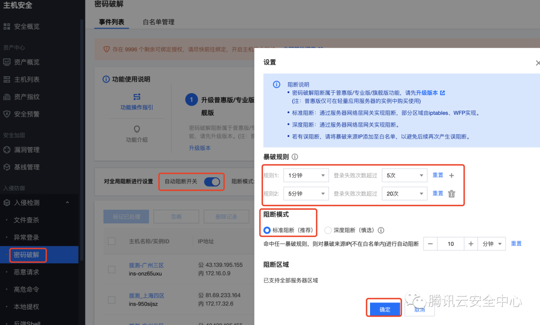Image resolution: width=540 pixels, height=325 pixels.
Task: Check the select-all checkbox in table header
Action: [x=111, y=241]
